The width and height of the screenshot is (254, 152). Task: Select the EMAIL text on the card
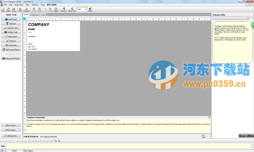tap(30, 44)
